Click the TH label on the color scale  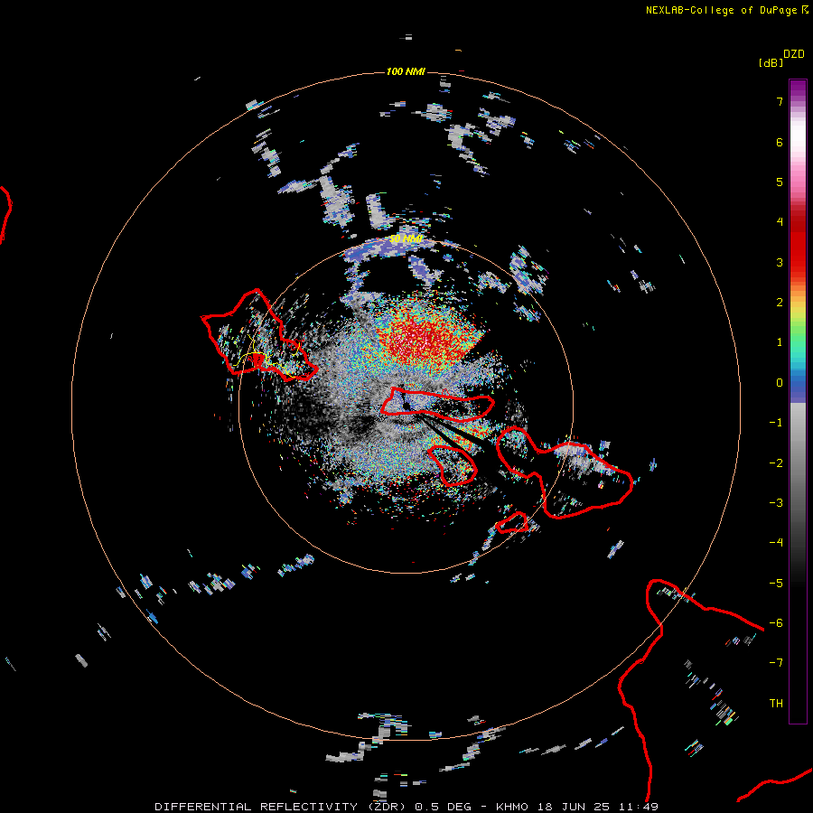click(x=776, y=703)
